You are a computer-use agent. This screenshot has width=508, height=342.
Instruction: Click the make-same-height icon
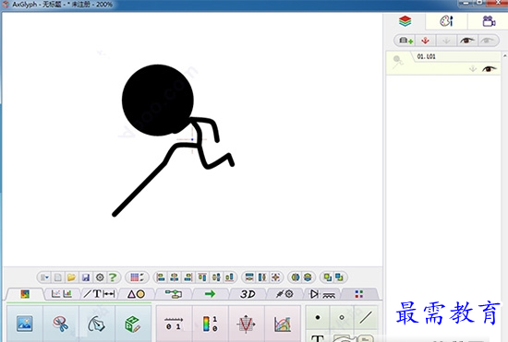262,277
